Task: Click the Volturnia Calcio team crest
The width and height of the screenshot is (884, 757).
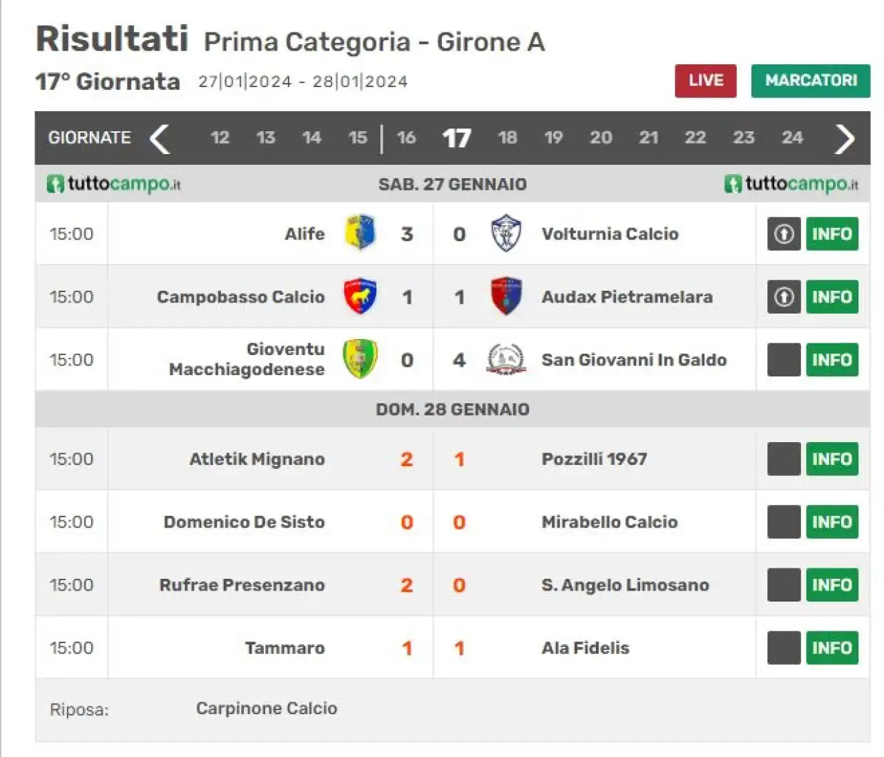Action: point(506,233)
